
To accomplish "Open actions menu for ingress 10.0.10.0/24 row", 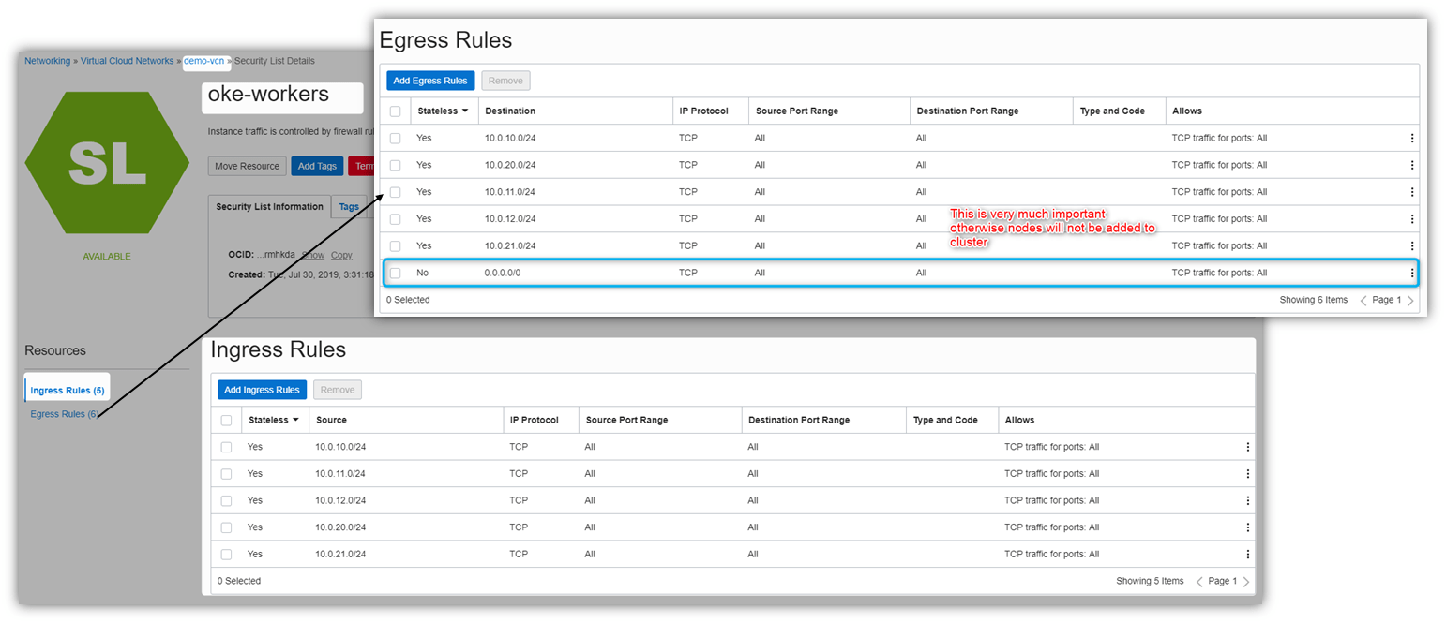I will pyautogui.click(x=1247, y=447).
